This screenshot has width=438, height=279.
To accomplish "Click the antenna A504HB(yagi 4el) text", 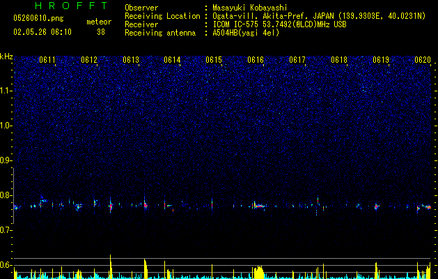I will tap(246, 33).
